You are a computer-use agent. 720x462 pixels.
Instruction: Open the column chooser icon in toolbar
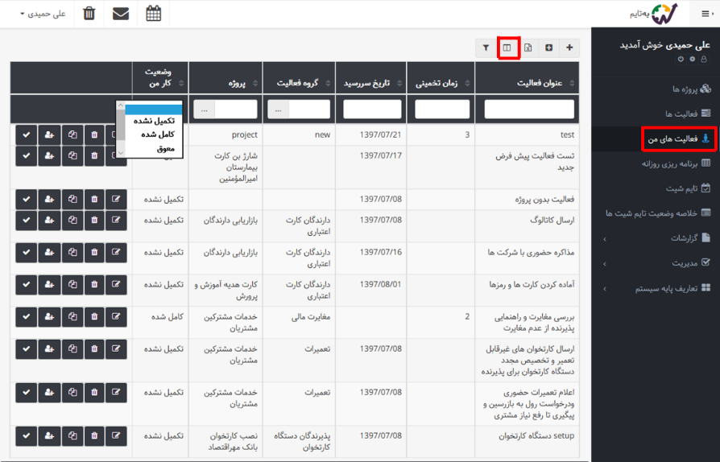pyautogui.click(x=507, y=47)
